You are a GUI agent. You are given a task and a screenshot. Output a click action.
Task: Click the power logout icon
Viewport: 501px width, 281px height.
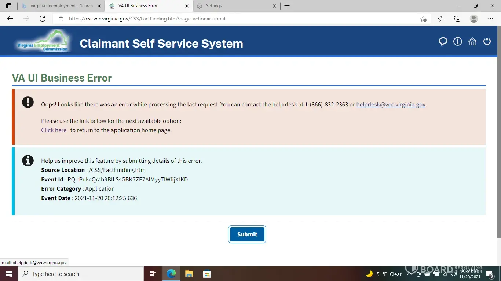click(x=487, y=42)
